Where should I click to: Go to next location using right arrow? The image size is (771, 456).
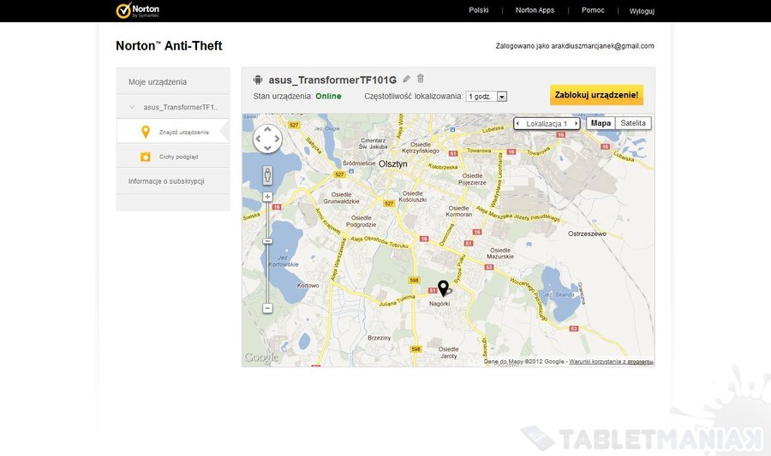click(577, 124)
